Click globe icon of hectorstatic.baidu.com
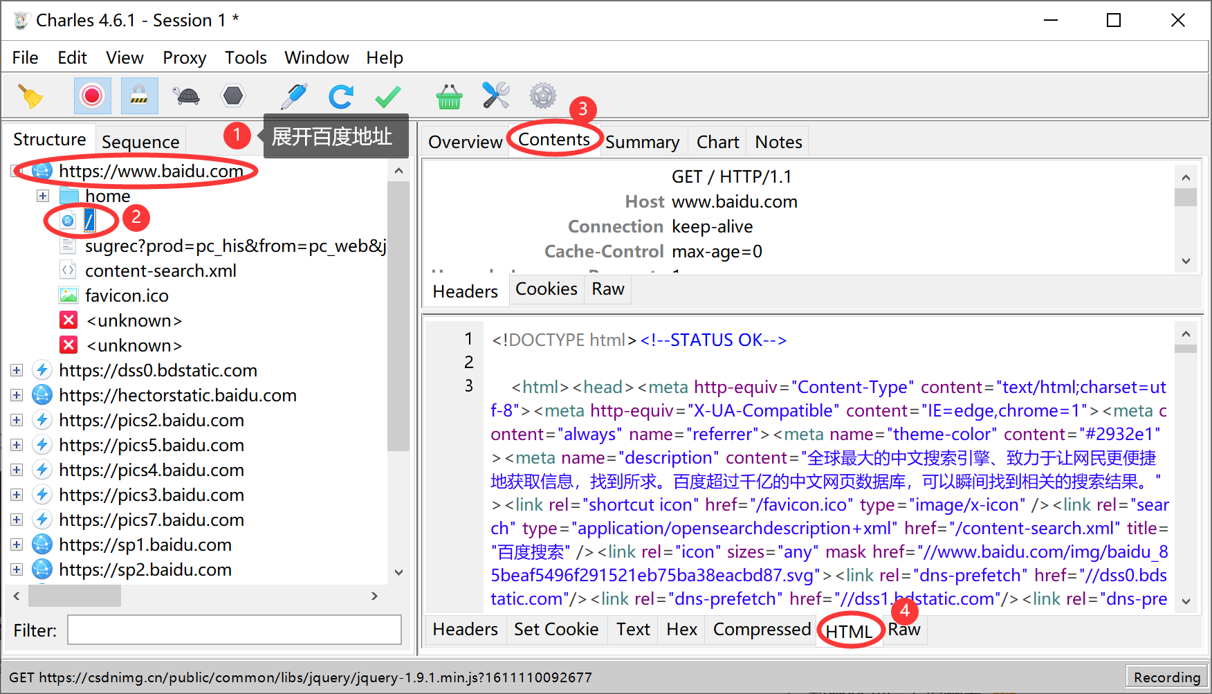Viewport: 1212px width, 694px height. (42, 395)
